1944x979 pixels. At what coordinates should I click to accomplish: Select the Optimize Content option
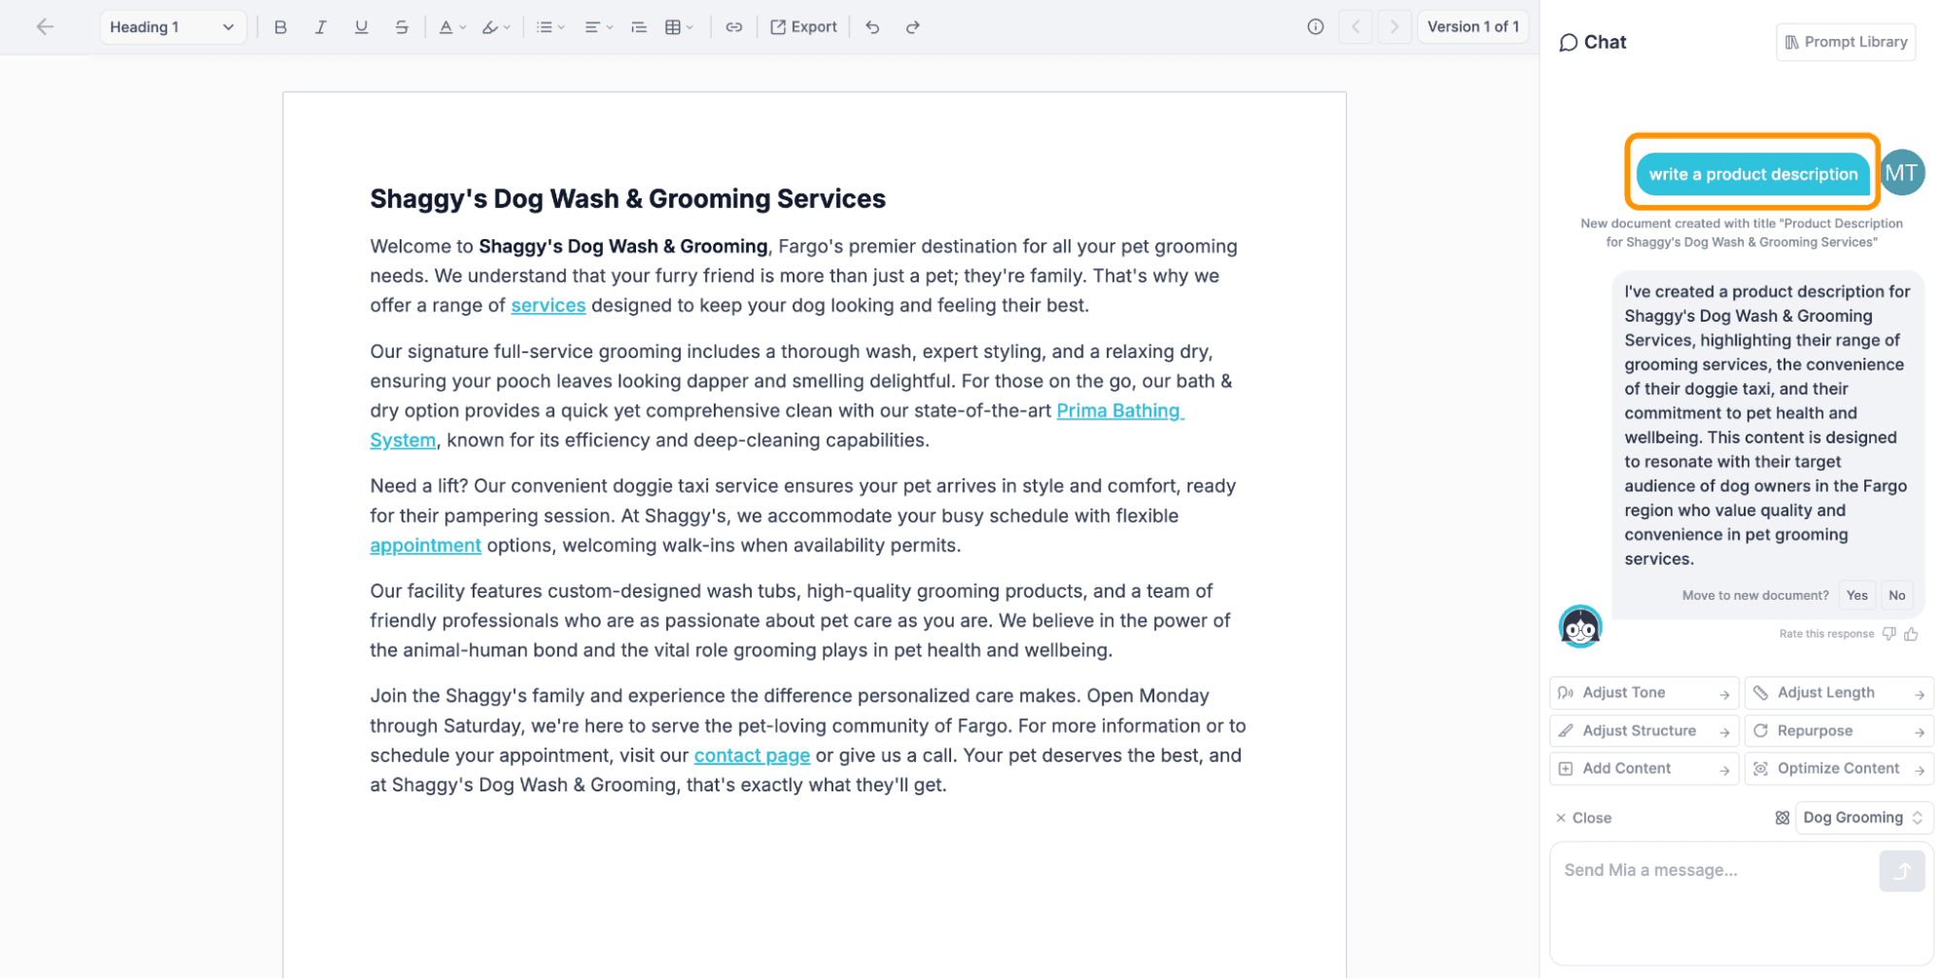point(1838,769)
